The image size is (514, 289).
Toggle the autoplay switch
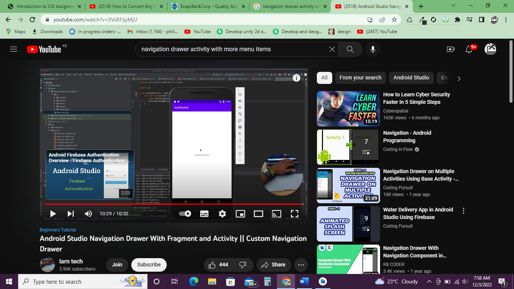coord(185,214)
